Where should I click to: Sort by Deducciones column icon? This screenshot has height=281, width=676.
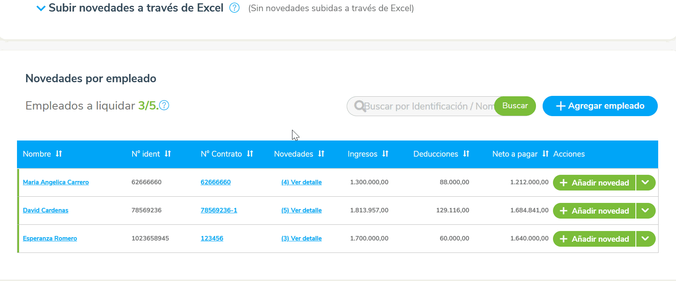click(x=466, y=154)
